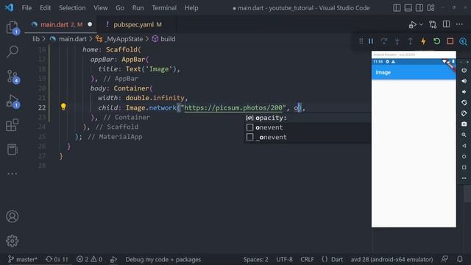Toggle primary side bar layout icon
The image size is (471, 265).
pyautogui.click(x=397, y=8)
